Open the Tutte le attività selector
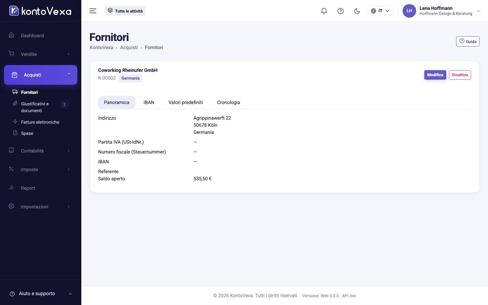Viewport: 488px width, 305px height. [x=125, y=11]
